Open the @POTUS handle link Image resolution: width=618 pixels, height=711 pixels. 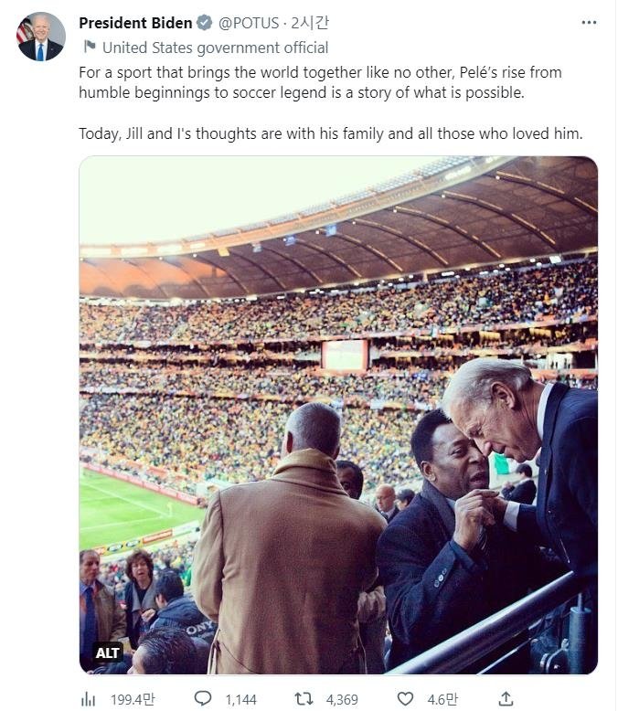250,23
